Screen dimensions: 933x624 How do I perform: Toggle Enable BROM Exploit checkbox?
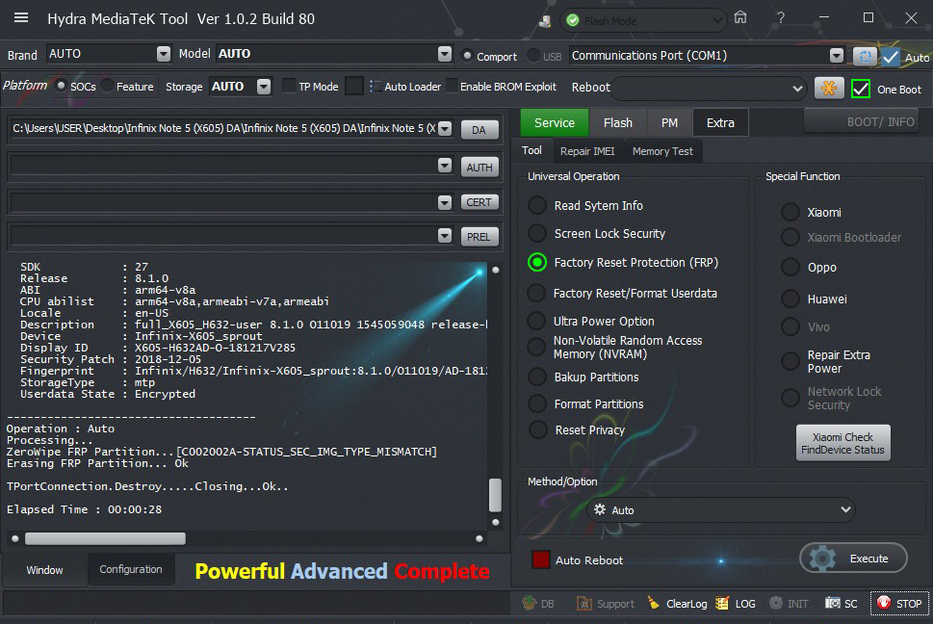(x=453, y=87)
